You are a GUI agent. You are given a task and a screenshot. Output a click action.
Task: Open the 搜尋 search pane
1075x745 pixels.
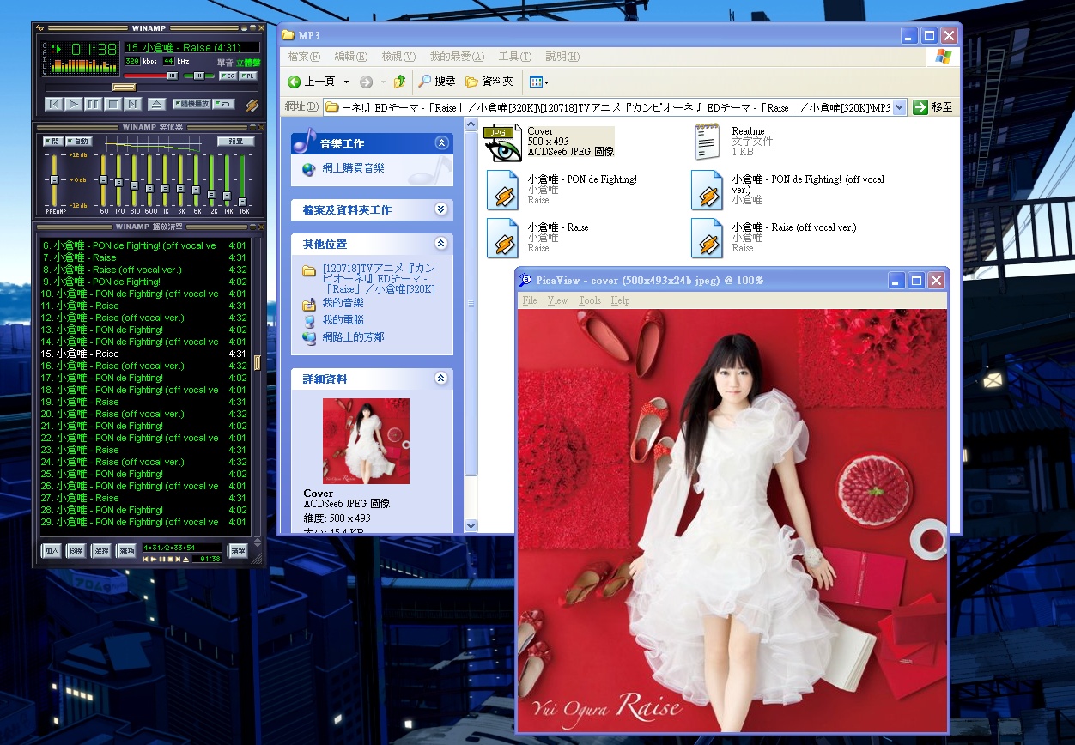(x=436, y=82)
